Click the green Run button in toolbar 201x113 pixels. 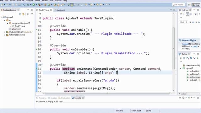tap(34, 5)
